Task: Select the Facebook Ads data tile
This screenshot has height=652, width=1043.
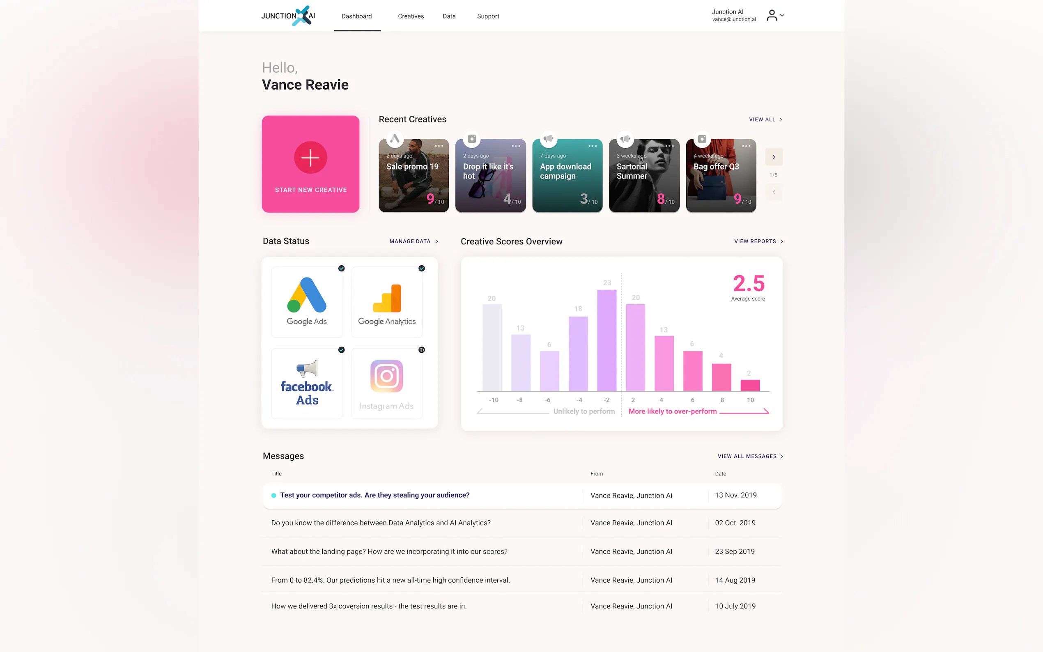Action: click(x=307, y=383)
